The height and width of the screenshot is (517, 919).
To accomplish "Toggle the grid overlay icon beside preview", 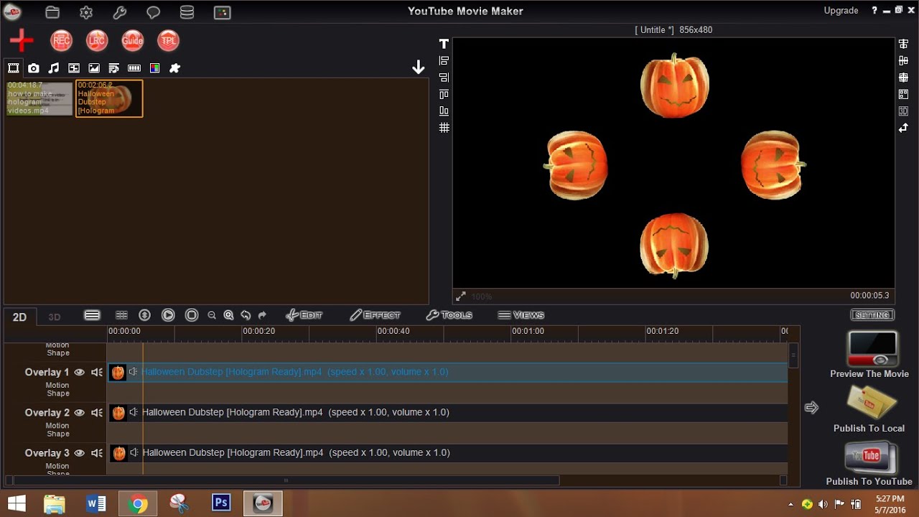I will click(x=444, y=128).
